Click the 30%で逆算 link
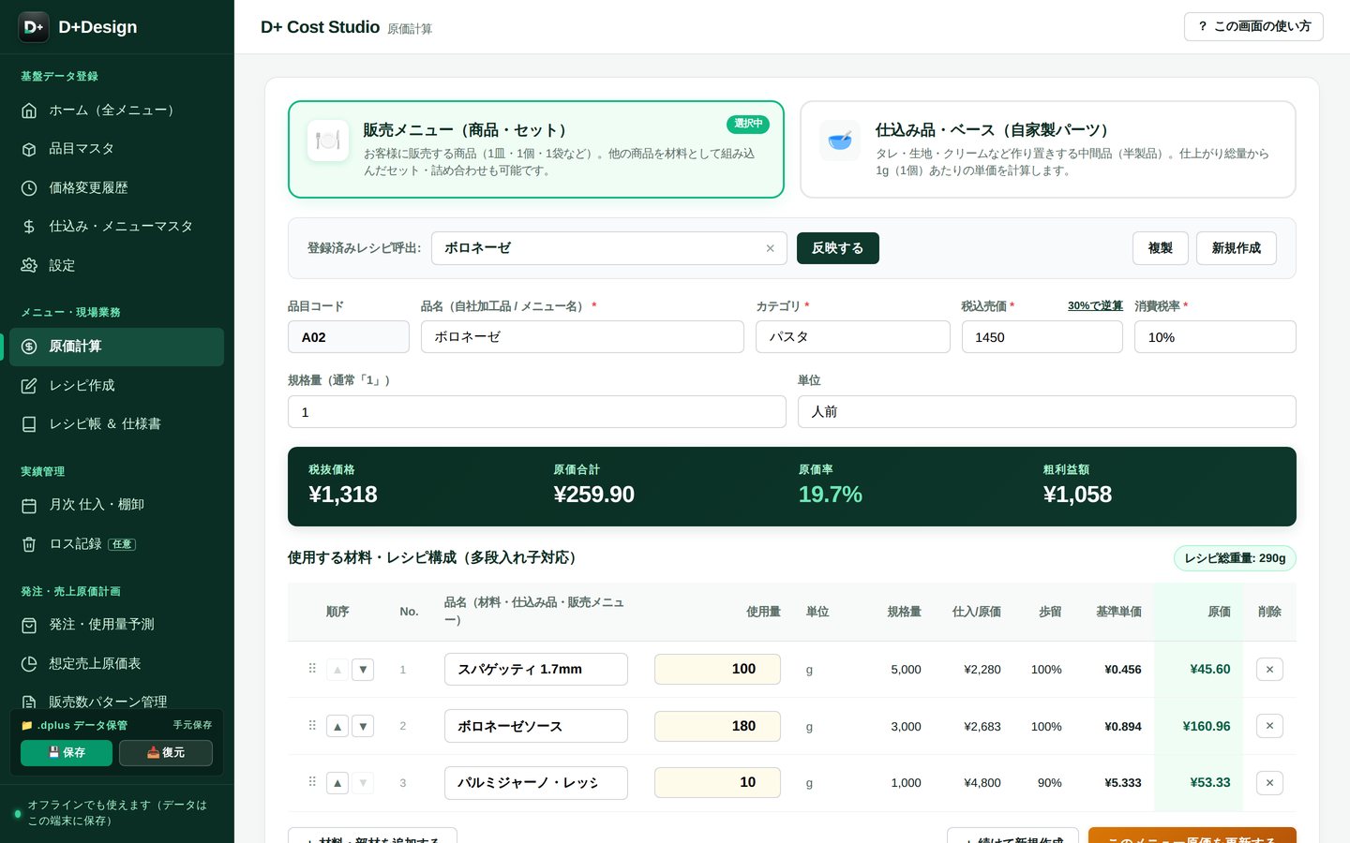 pos(1095,306)
